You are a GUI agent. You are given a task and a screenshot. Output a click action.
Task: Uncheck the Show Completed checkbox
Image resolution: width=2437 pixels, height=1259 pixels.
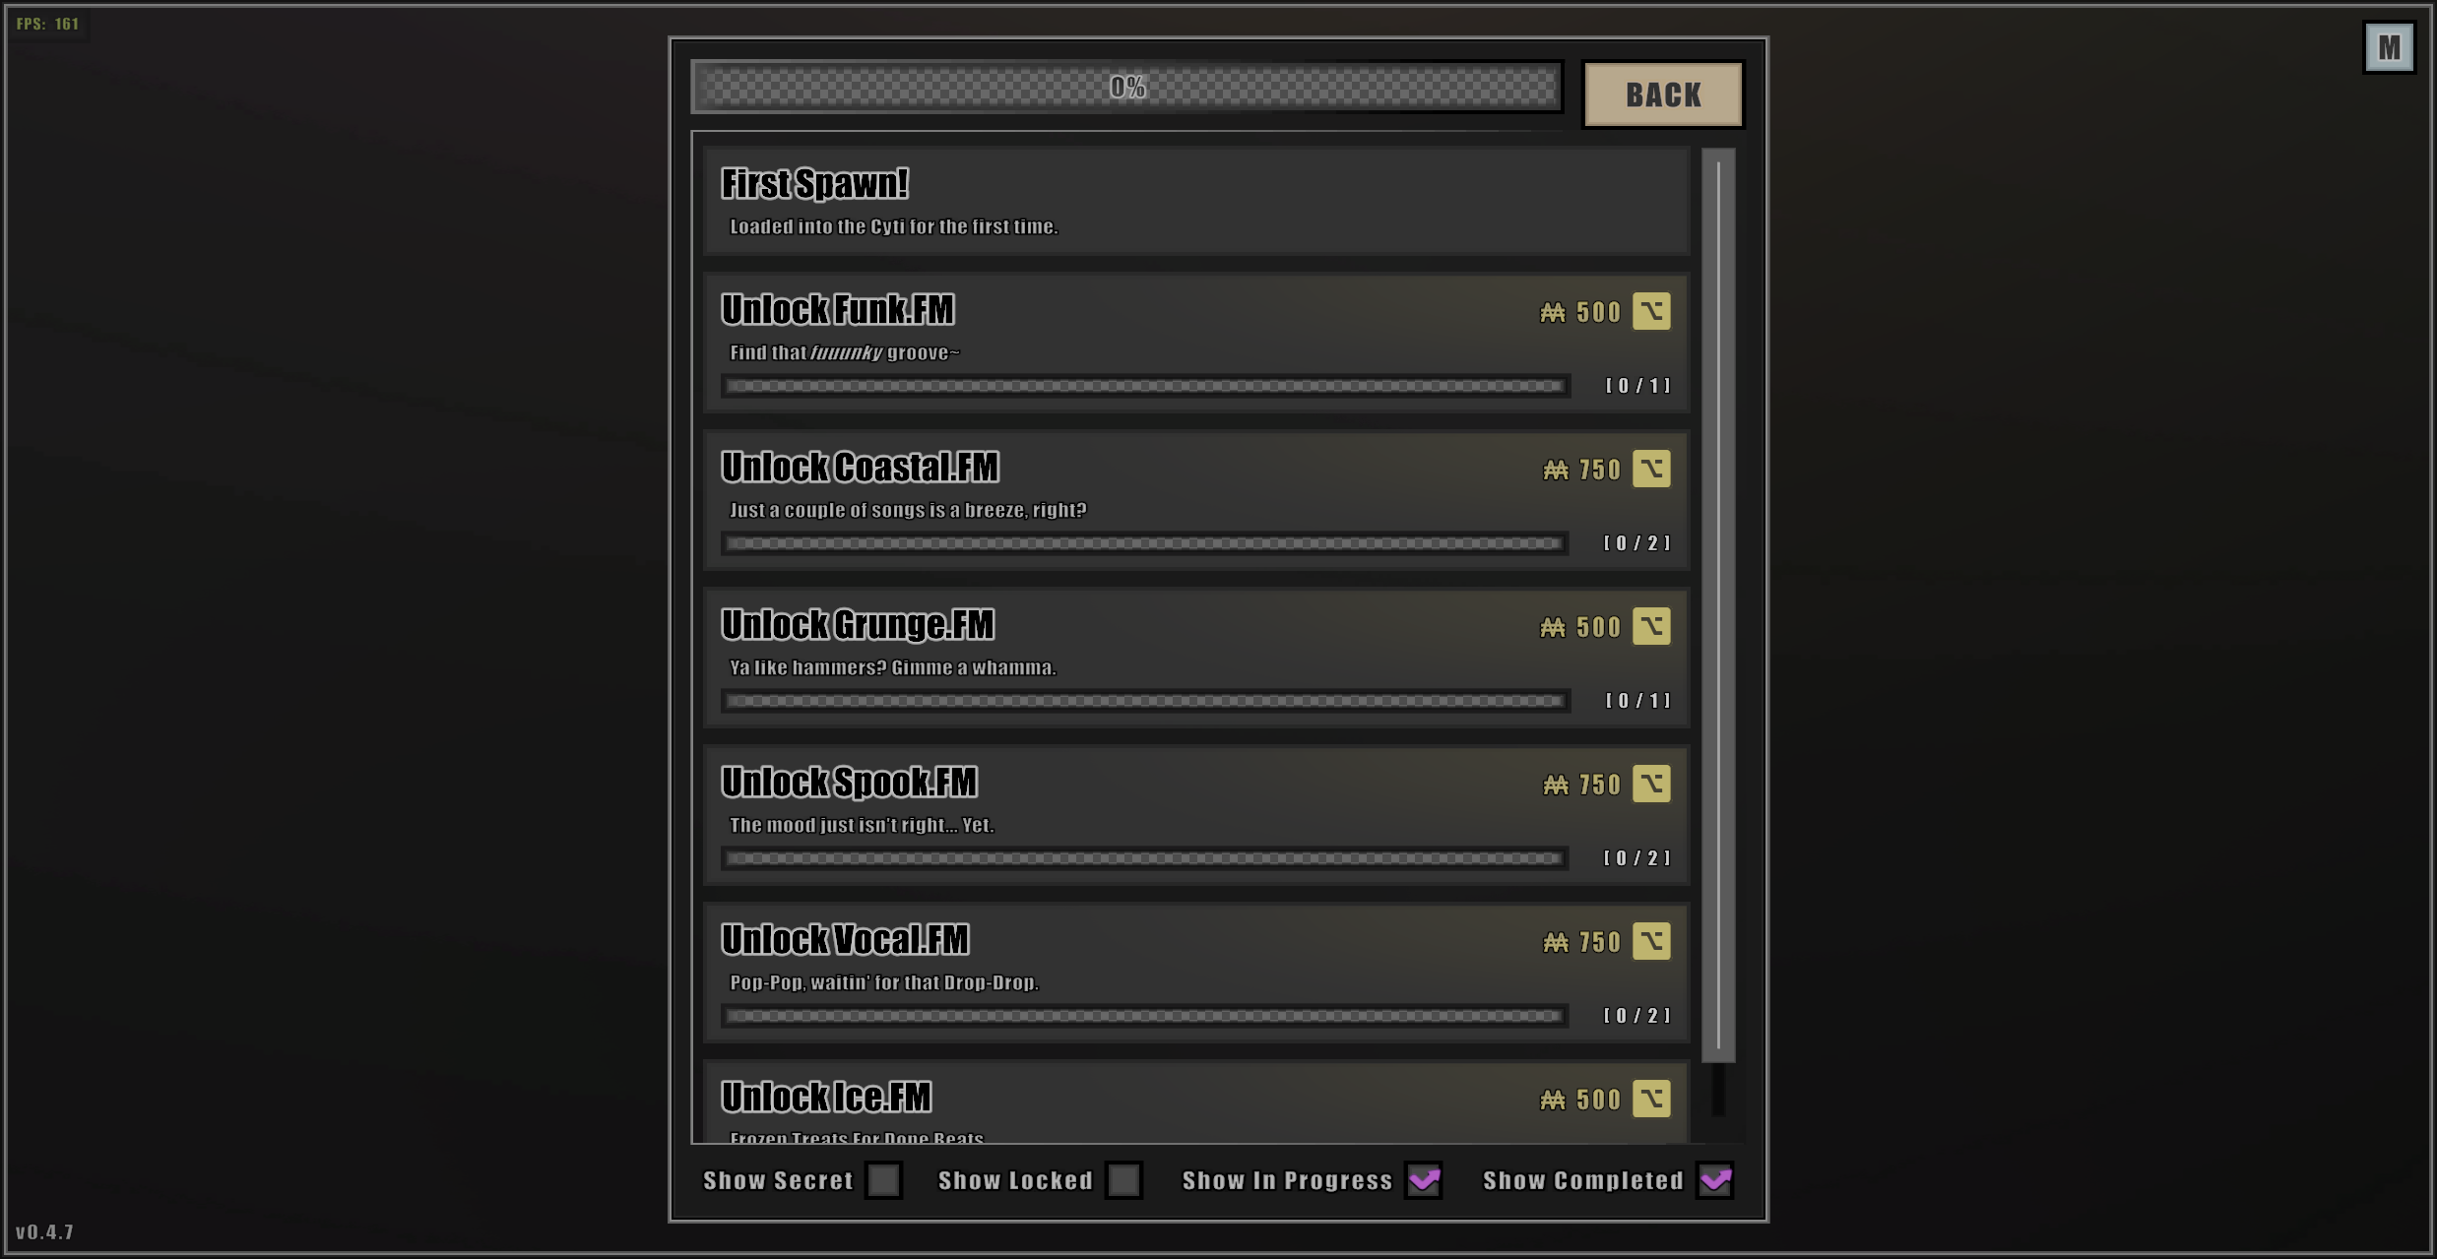click(x=1715, y=1180)
